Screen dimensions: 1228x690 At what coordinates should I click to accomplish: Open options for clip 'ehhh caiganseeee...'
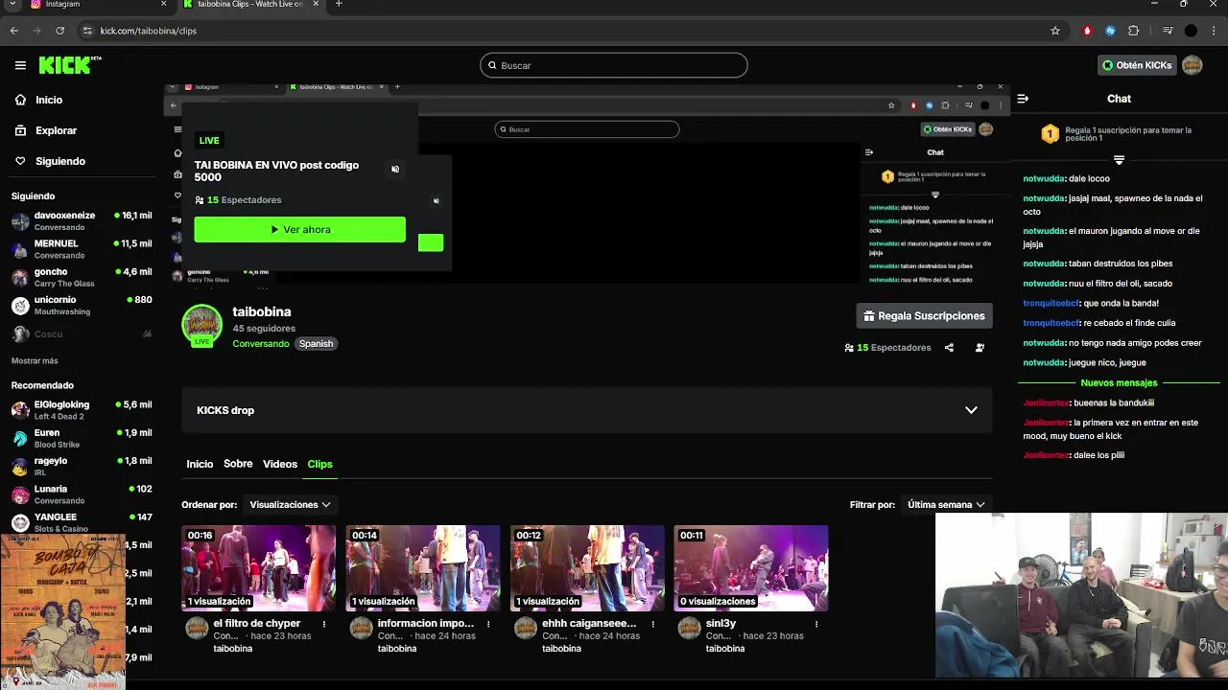pos(652,624)
